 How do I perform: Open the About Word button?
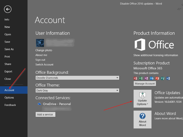coord(142,119)
